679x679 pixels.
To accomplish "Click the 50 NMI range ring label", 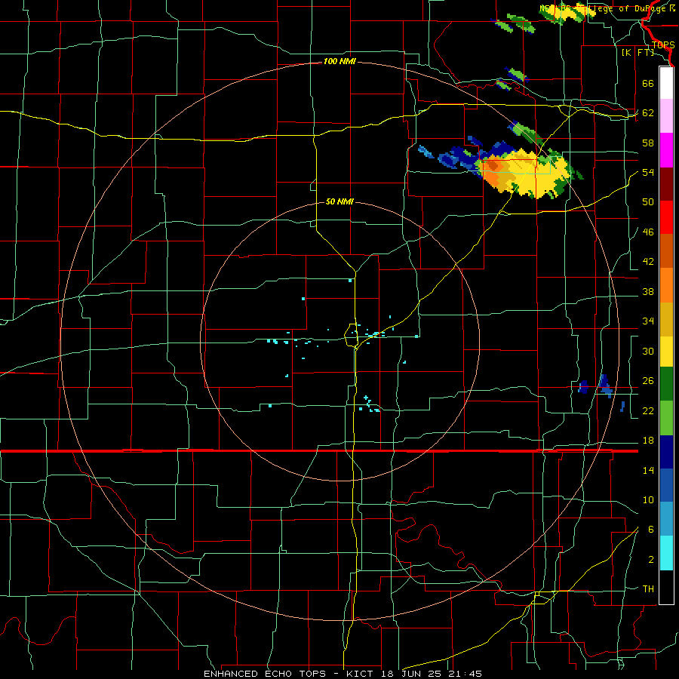I will 339,201.
